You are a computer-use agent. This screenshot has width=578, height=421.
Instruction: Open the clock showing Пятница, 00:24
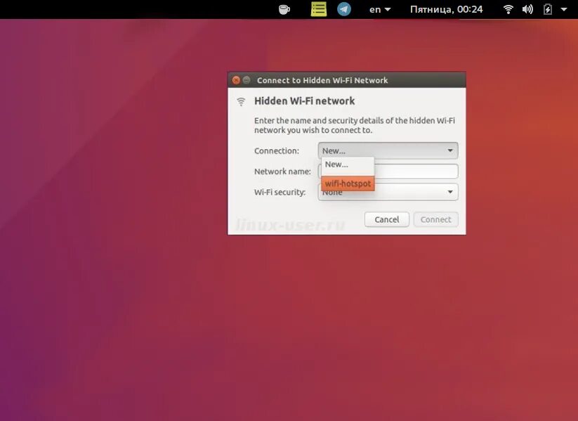coord(446,9)
